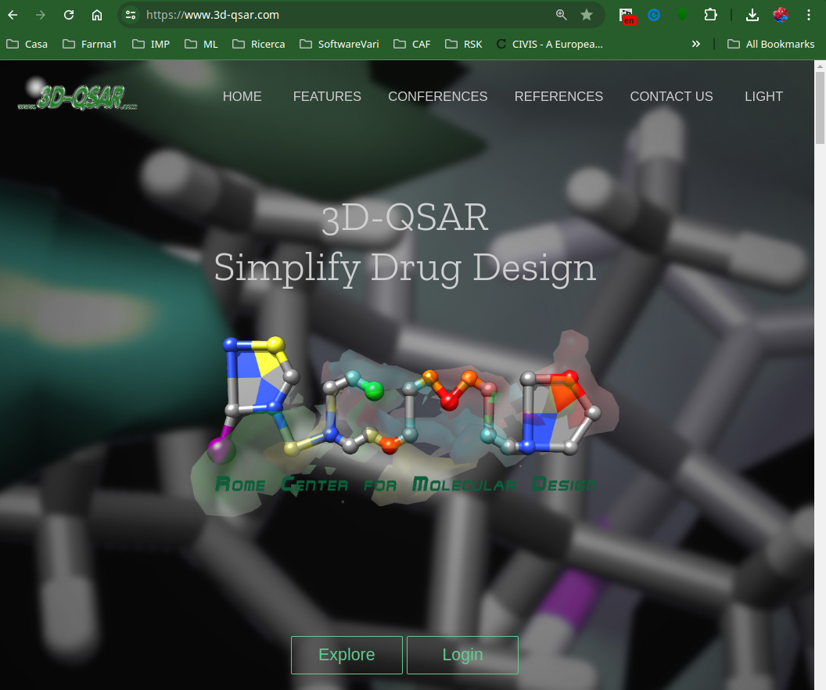Open the Extensions puzzle-piece menu
Screen dimensions: 826x690
[710, 15]
